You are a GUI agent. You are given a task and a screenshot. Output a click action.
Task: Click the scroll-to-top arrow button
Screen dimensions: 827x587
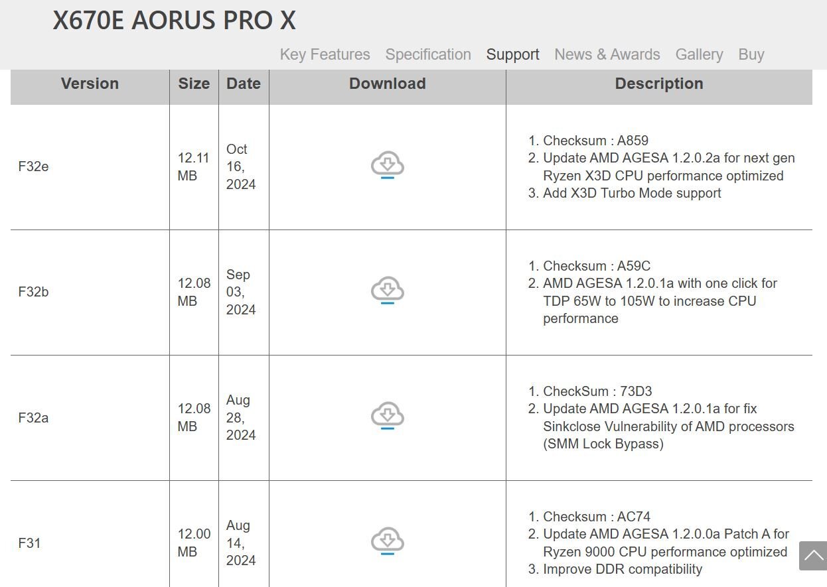point(813,555)
